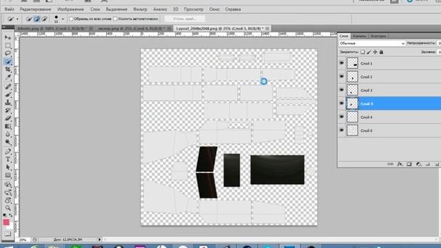This screenshot has width=441, height=248.
Task: Select the Spot Healing Brush tool
Action: click(x=8, y=87)
